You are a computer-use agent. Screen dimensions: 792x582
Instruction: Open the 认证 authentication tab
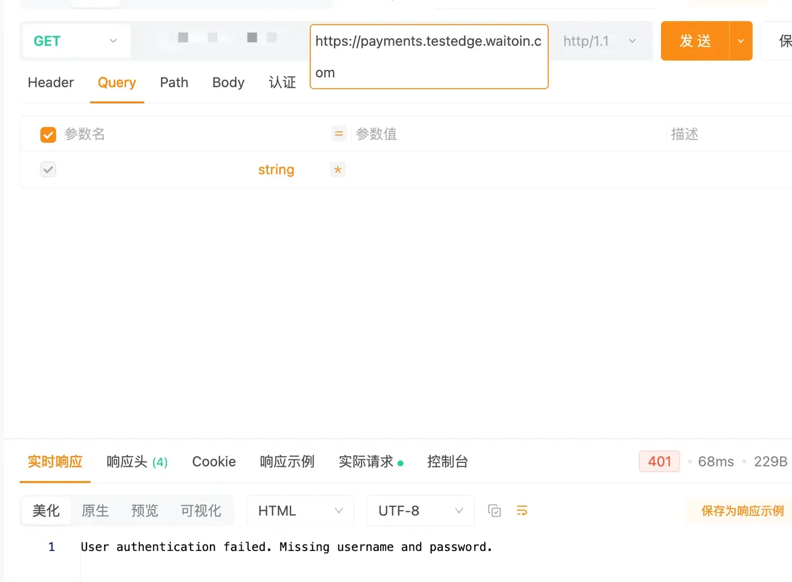[282, 83]
